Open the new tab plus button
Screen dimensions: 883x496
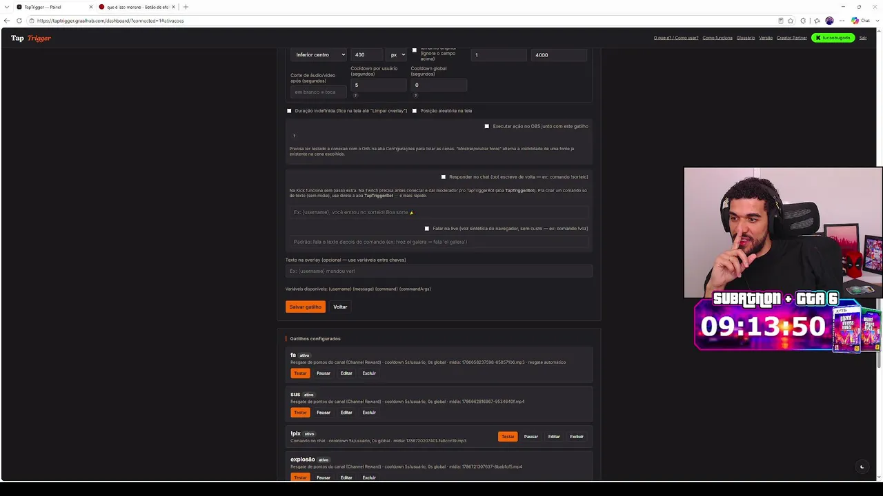tap(186, 7)
